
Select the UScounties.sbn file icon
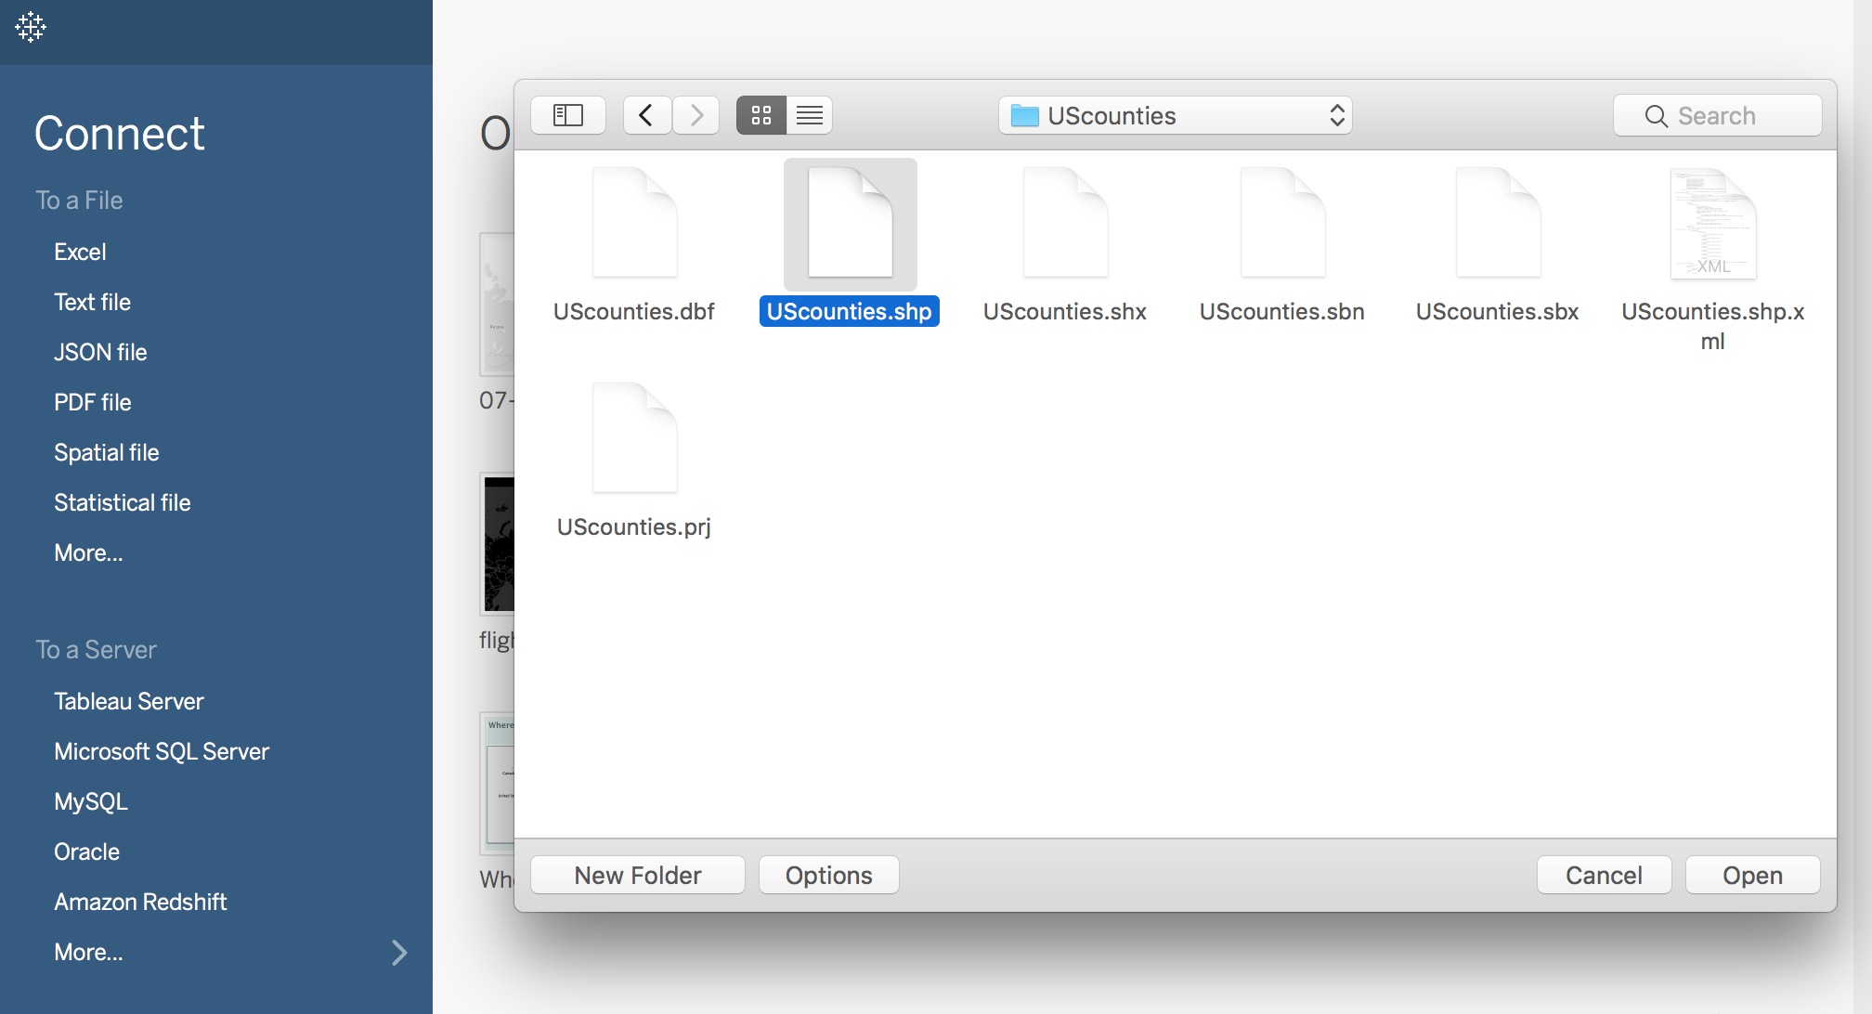point(1281,224)
